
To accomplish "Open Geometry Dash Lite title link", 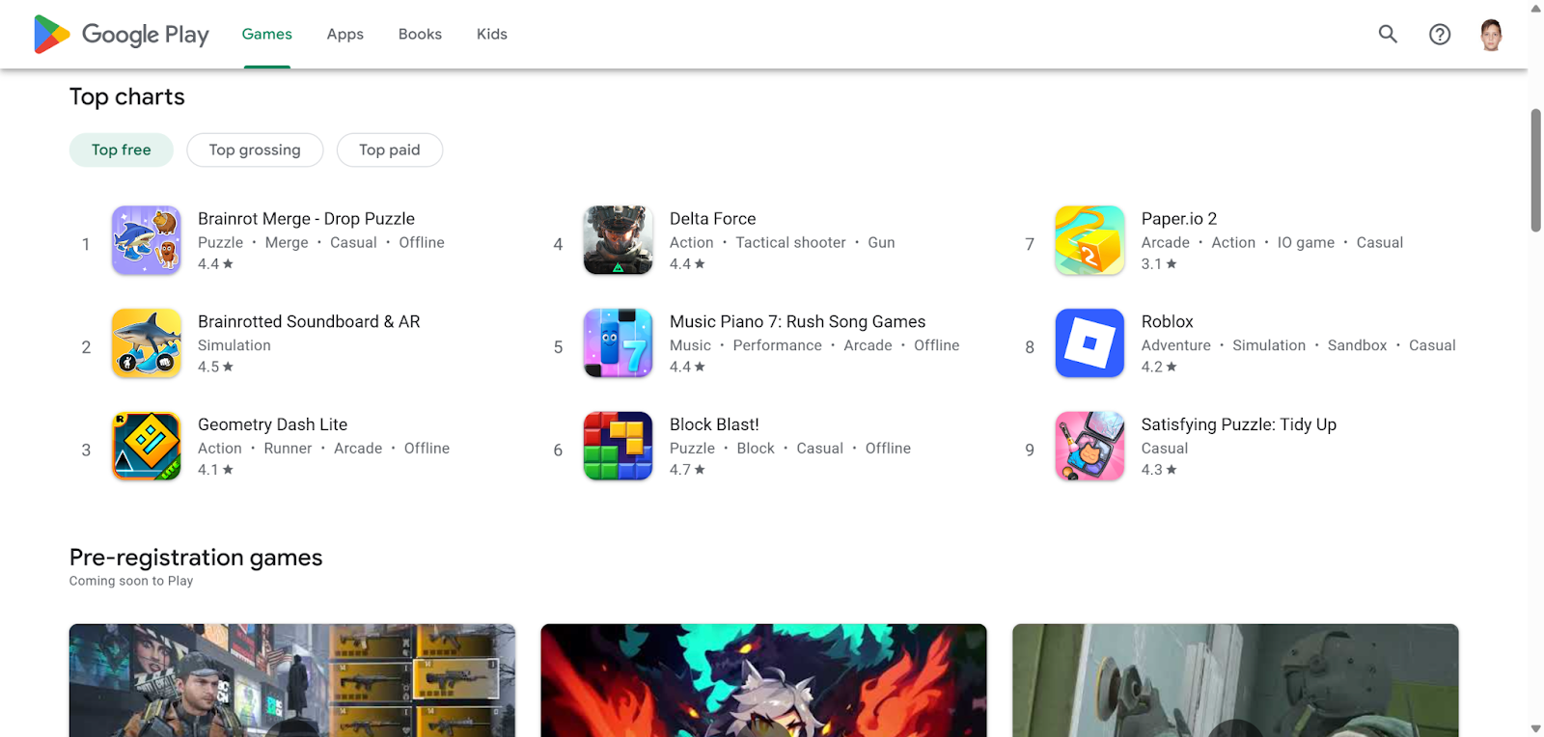I will tap(272, 424).
